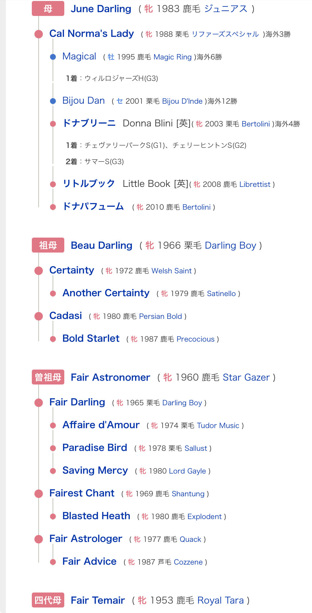Open sire link Magic Ring

coord(172,57)
